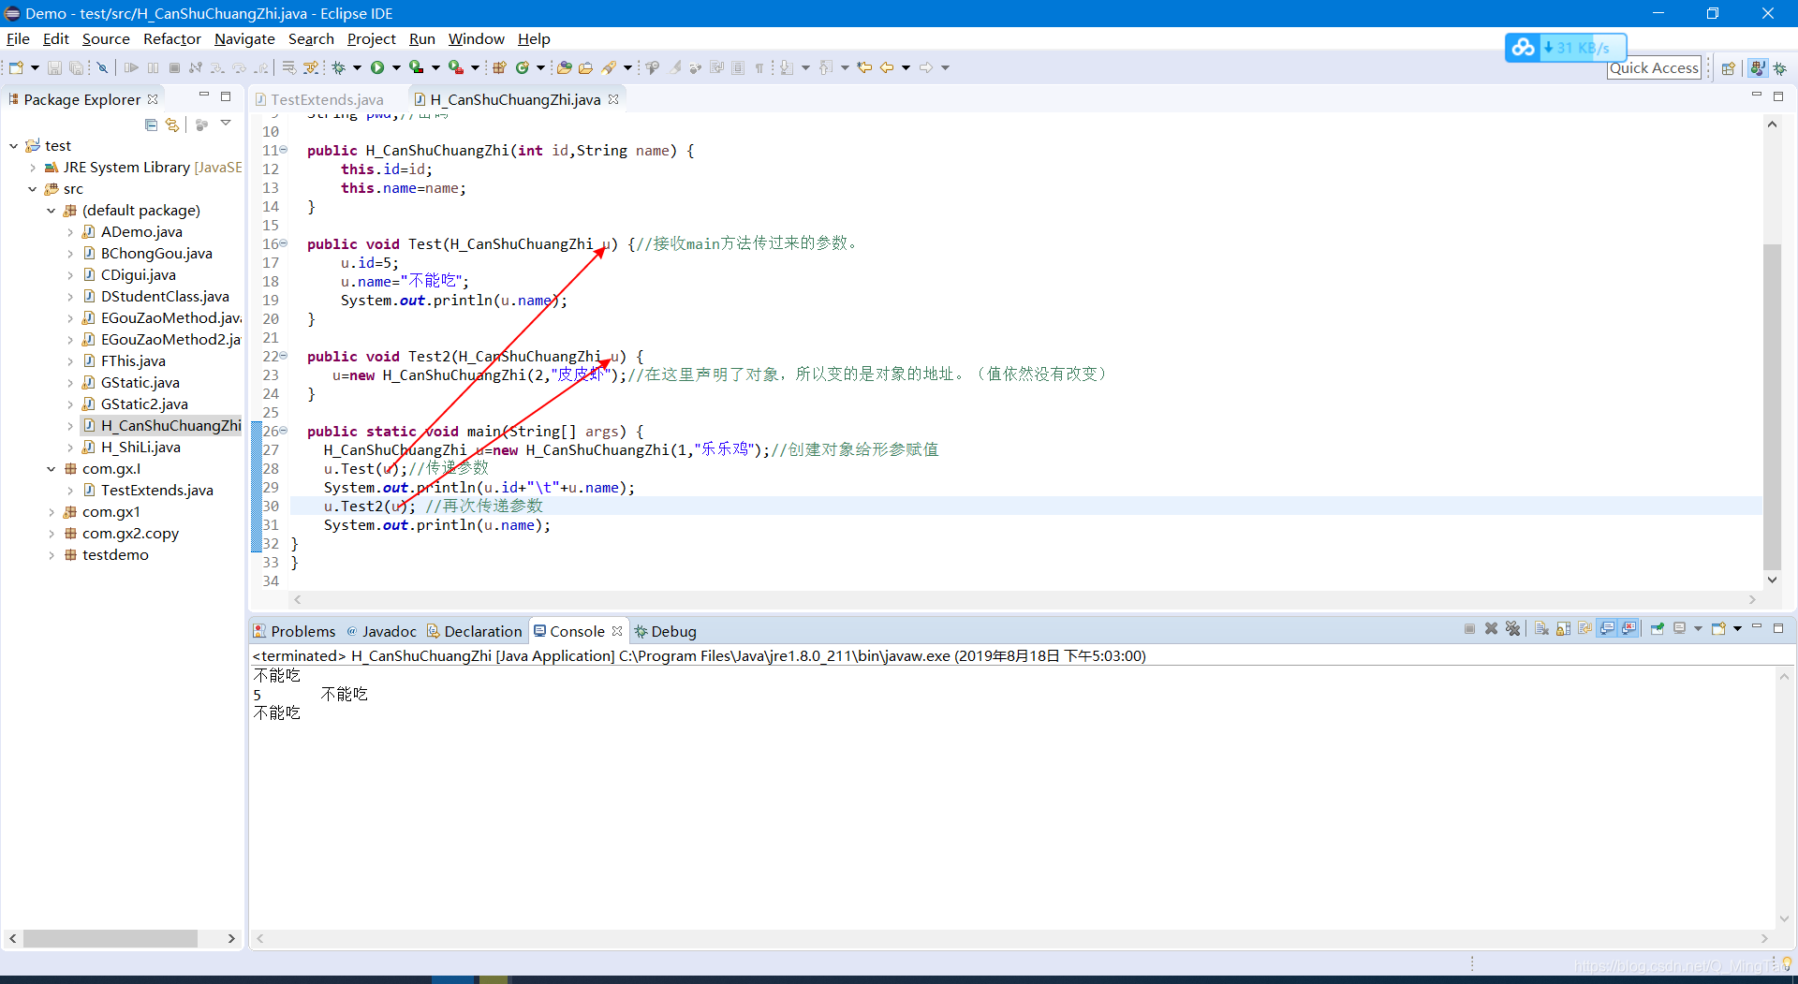The width and height of the screenshot is (1798, 984).
Task: Click Remove Launch gray X in Console
Action: pyautogui.click(x=1491, y=629)
